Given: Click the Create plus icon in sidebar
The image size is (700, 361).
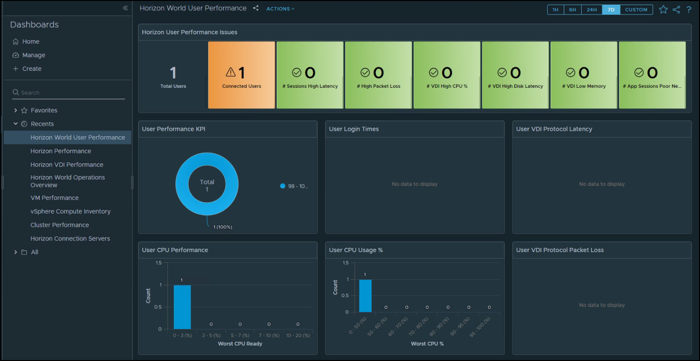Looking at the screenshot, I should pos(16,69).
